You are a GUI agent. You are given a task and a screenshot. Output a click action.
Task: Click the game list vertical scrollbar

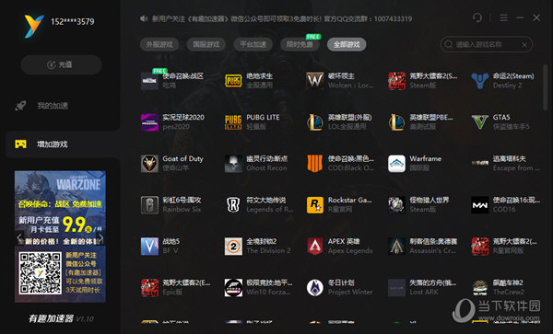click(x=546, y=87)
